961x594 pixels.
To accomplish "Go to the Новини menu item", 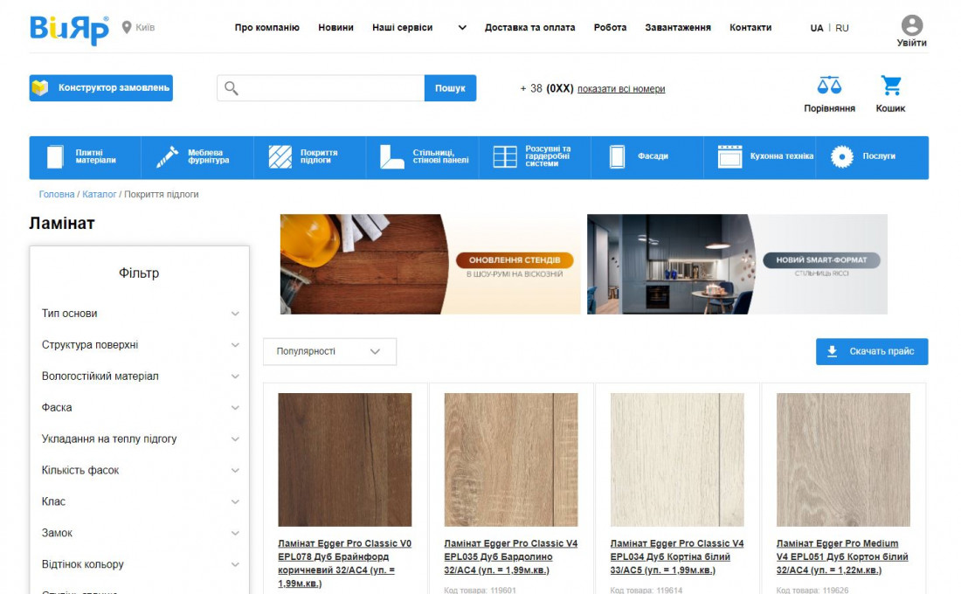I will click(x=335, y=28).
